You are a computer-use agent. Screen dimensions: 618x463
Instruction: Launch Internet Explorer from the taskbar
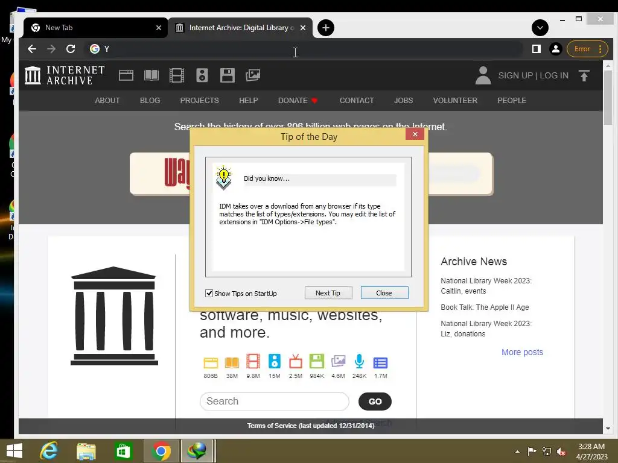[49, 451]
